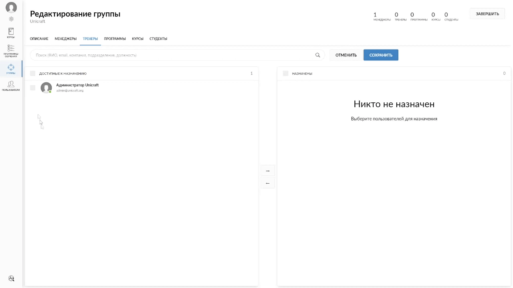Screen dimensions: 513x288
Task: Open the Программы tab
Action: pos(115,39)
